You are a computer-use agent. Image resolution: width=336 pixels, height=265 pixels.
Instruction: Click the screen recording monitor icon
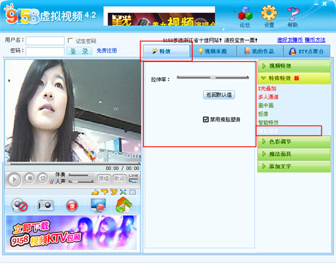98,205
